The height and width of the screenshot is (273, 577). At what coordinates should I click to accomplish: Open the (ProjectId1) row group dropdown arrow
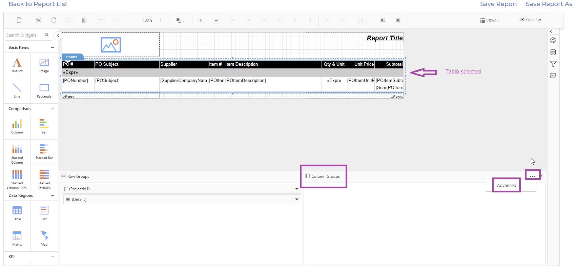[x=297, y=189]
